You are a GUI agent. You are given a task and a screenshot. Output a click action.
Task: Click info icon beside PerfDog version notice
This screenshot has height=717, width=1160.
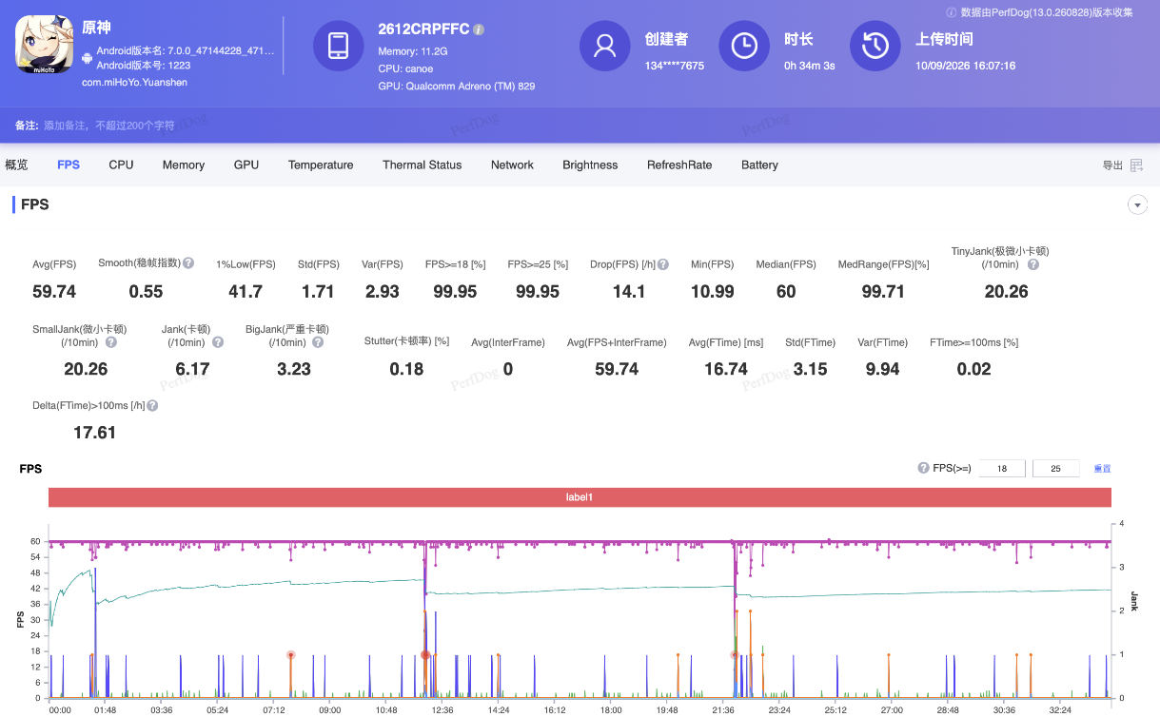[x=951, y=12]
